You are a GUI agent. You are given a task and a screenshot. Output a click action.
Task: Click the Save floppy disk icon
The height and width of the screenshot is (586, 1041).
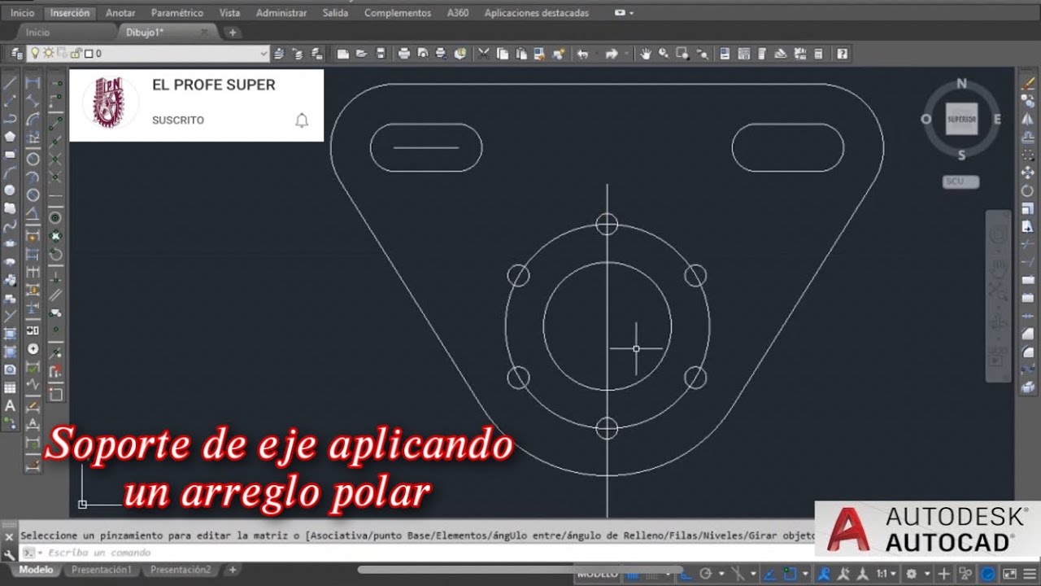coord(380,54)
